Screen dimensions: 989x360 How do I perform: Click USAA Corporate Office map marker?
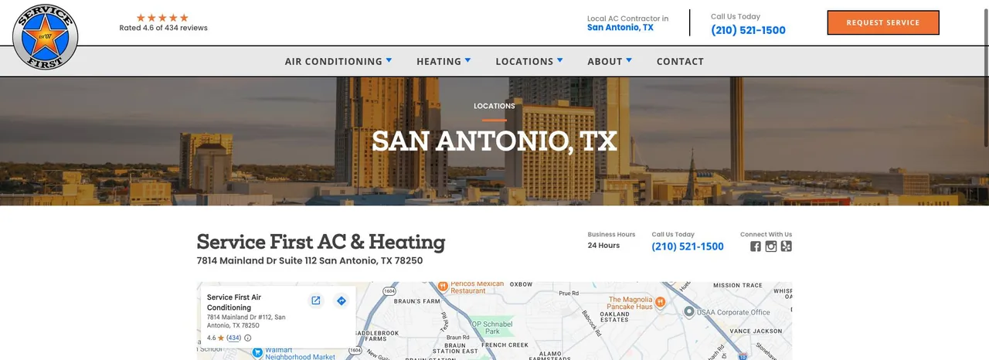(689, 311)
